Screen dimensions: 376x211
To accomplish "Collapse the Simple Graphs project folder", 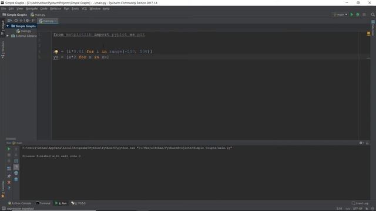I will [8, 26].
